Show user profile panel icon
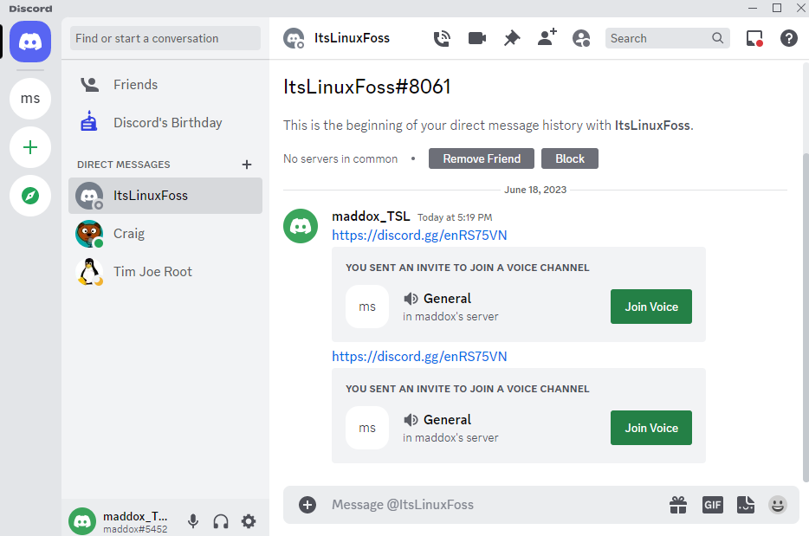809x536 pixels. 581,38
